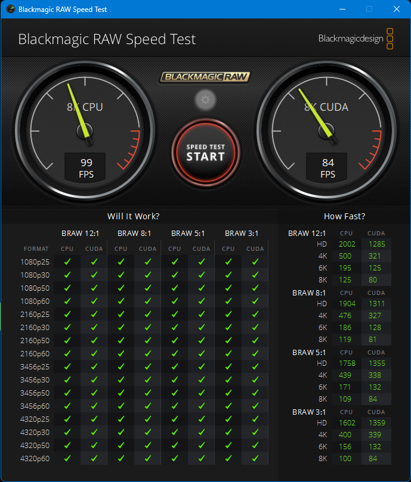411x482 pixels.
Task: Click the 1904 HD CPU value under BRAW 8:1
Action: (347, 304)
